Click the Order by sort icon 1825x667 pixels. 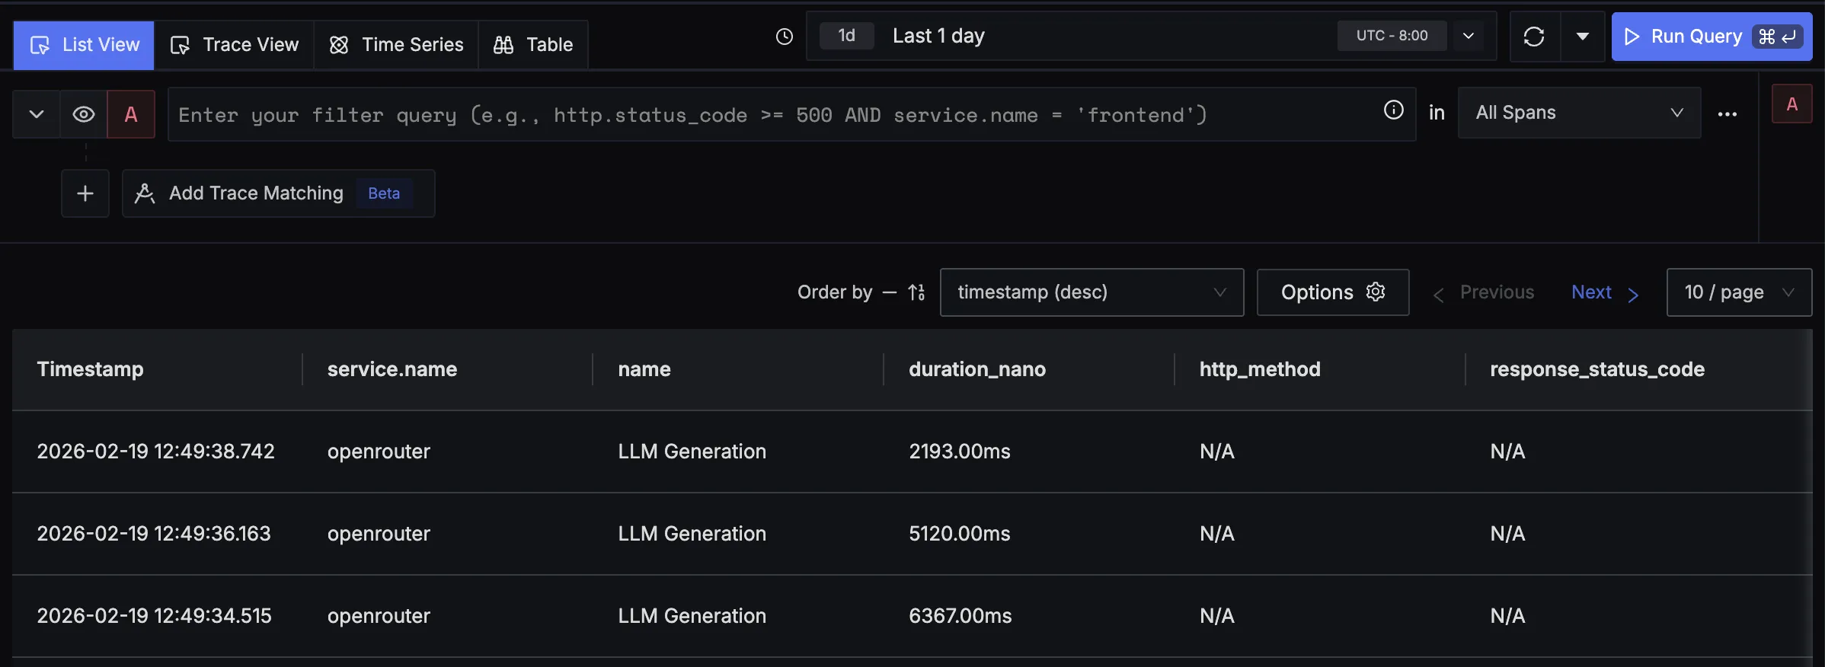coord(916,292)
